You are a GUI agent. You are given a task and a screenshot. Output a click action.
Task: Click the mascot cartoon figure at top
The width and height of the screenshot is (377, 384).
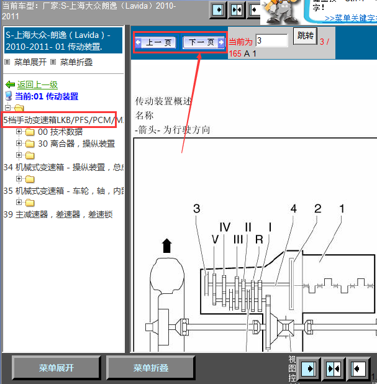coord(281,12)
